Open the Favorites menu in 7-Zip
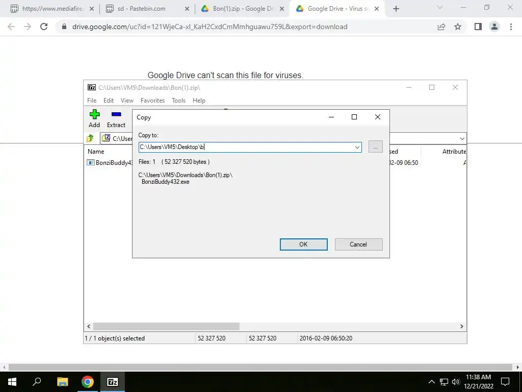The image size is (522, 392). [x=153, y=101]
